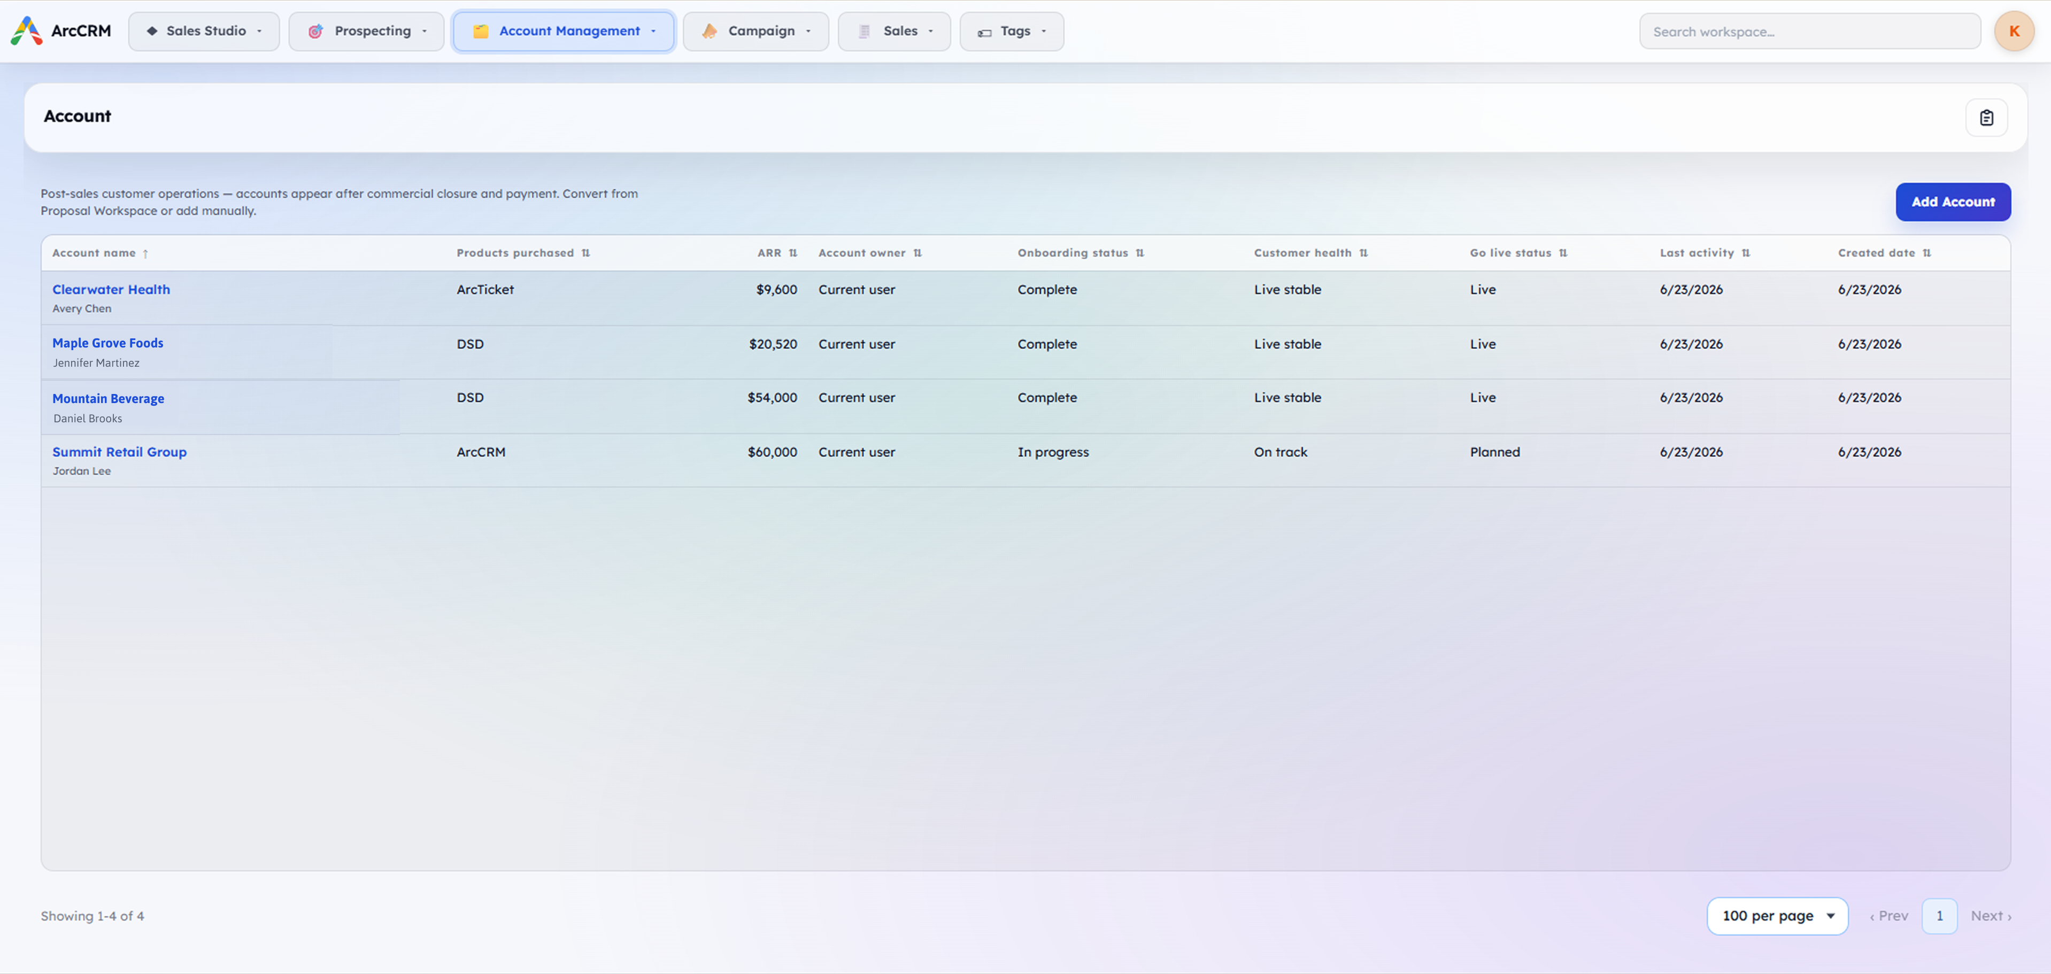Click the ArcCRM product cell

(481, 452)
